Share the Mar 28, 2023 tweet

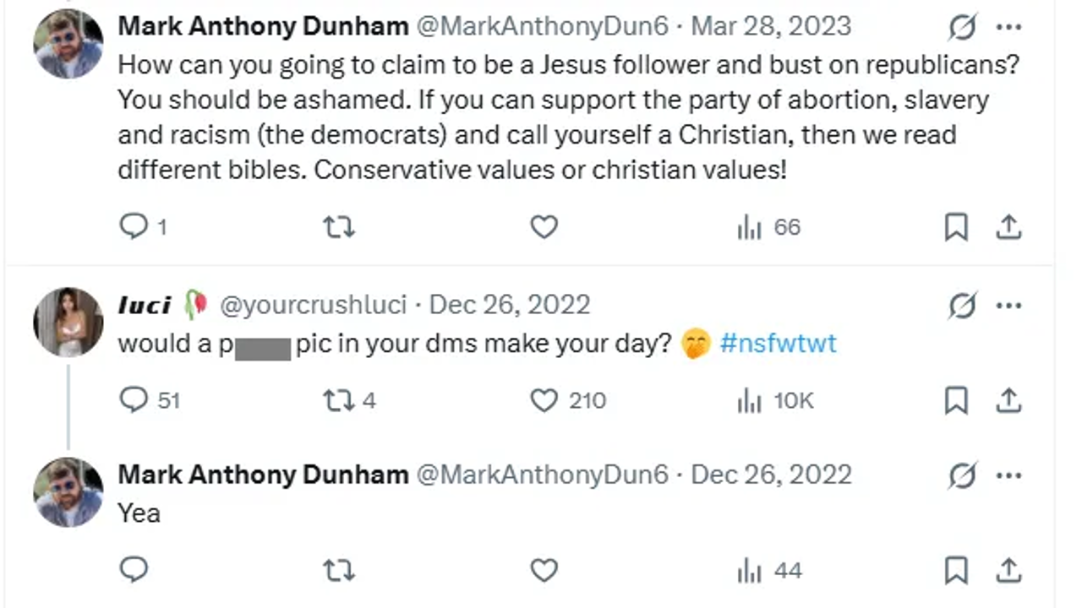[1009, 226]
